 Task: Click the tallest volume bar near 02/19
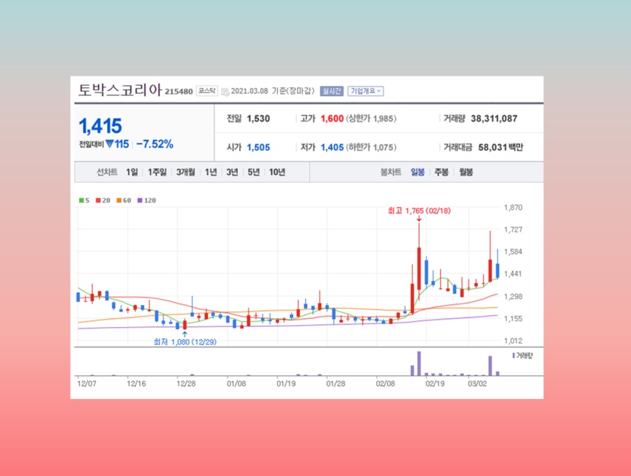pyautogui.click(x=419, y=363)
